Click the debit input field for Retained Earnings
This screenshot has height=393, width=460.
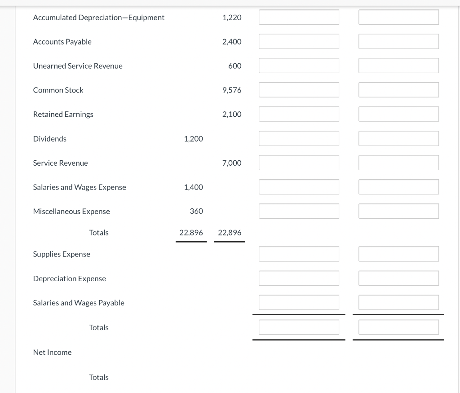pos(299,114)
